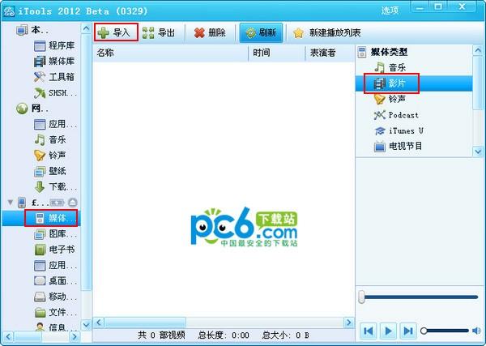Click the device eject icon
The width and height of the screenshot is (486, 346).
click(73, 203)
